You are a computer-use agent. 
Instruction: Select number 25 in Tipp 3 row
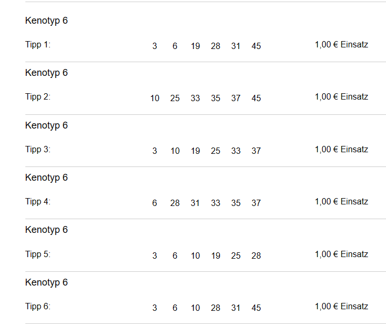[215, 151]
